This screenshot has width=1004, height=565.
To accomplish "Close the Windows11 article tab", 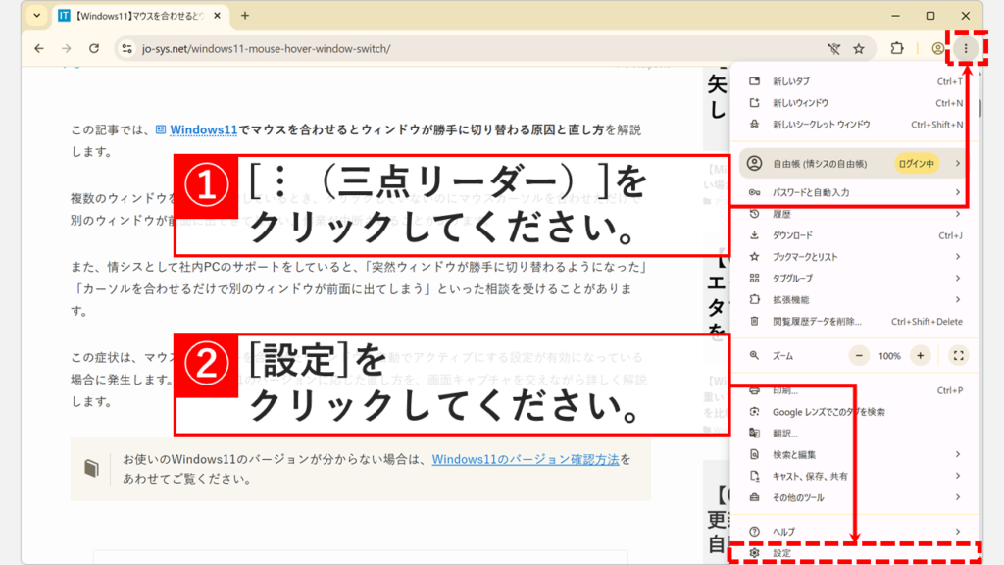I will point(217,16).
